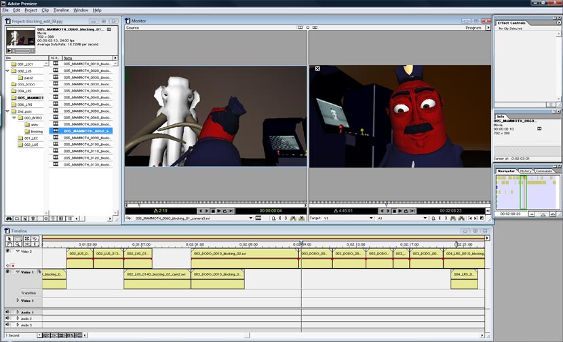Switch to the Commands tab
The width and height of the screenshot is (563, 342).
pyautogui.click(x=543, y=171)
